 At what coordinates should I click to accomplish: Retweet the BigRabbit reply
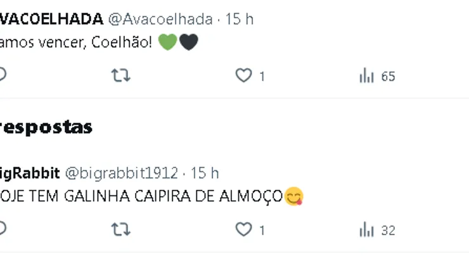[x=121, y=229]
